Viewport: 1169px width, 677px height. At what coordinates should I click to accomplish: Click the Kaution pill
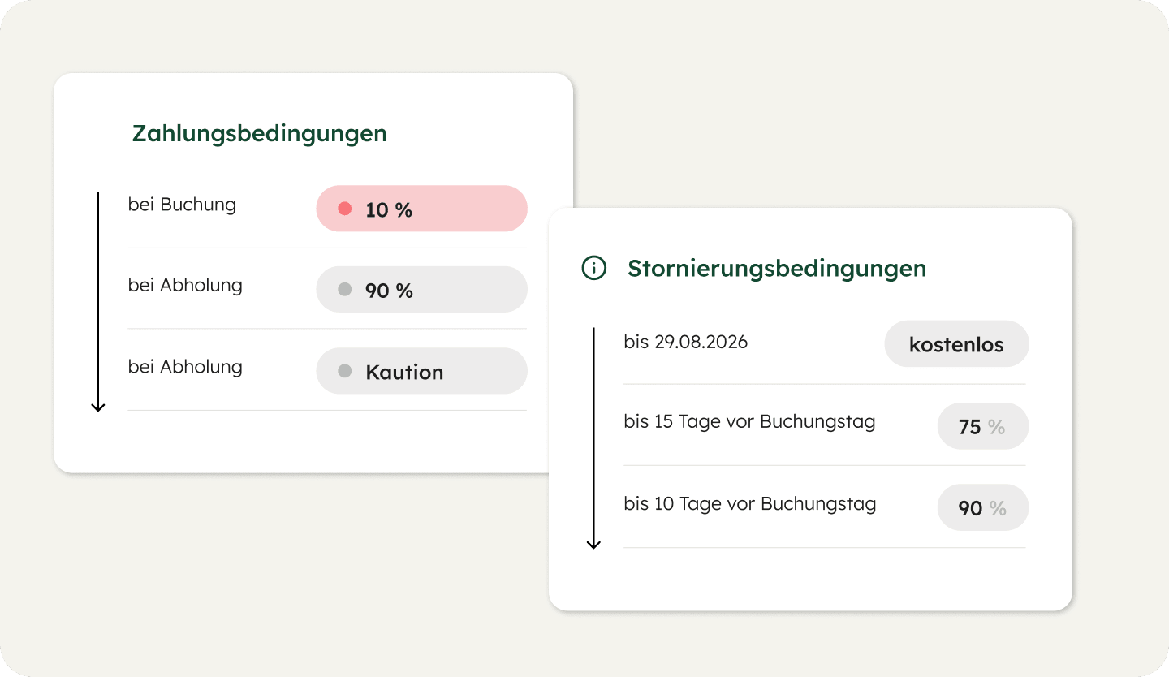click(x=421, y=372)
